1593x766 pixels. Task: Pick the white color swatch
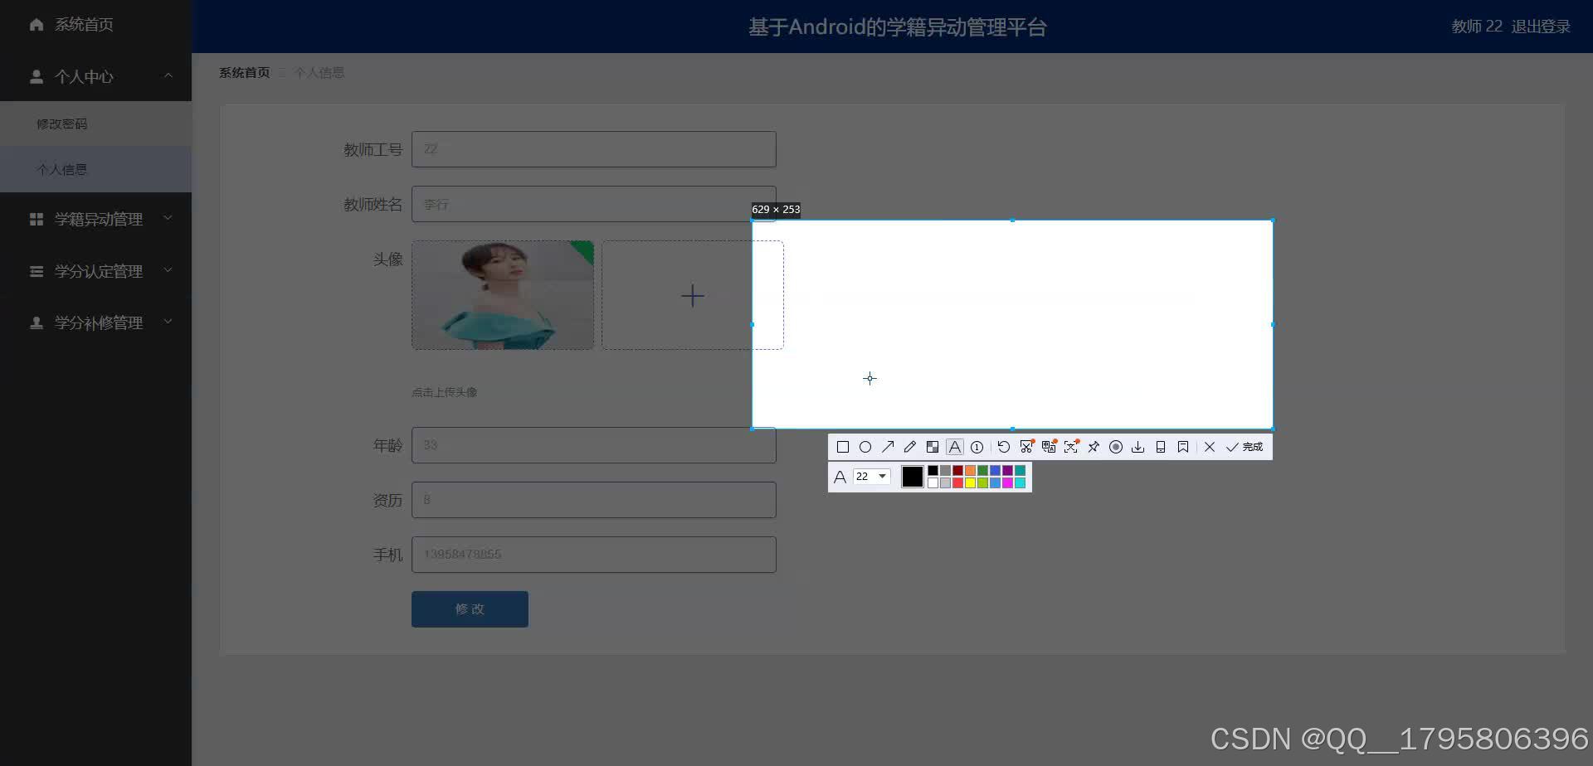point(933,482)
